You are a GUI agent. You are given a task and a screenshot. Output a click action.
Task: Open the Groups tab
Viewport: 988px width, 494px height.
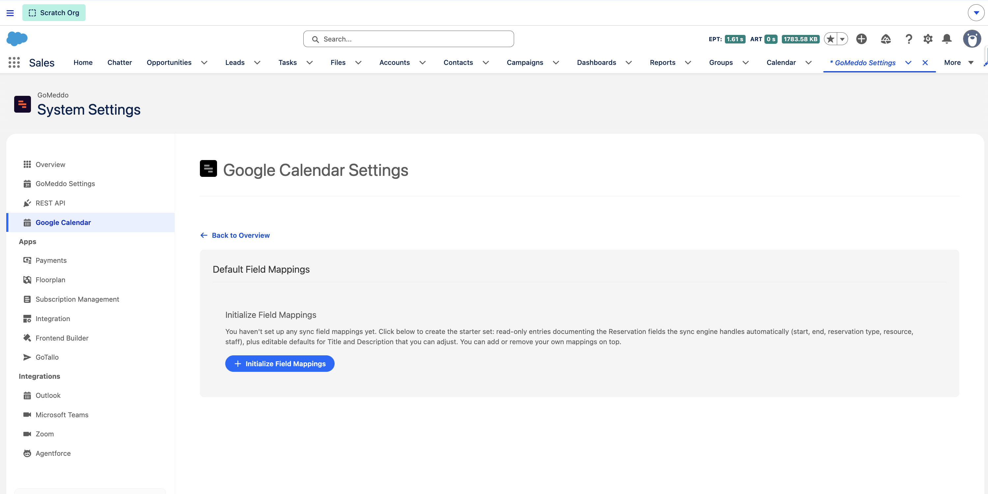[721, 63]
